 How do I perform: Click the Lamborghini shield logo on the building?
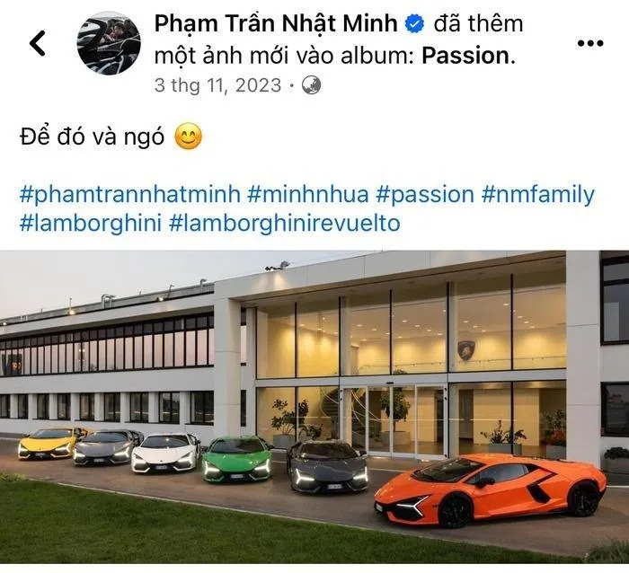466,350
